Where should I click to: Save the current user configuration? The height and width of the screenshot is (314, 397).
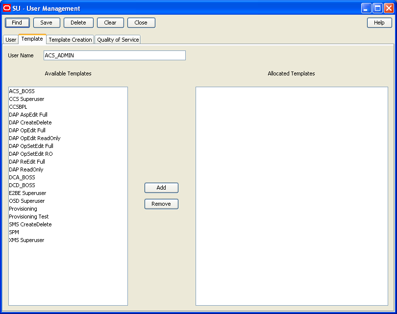[47, 23]
